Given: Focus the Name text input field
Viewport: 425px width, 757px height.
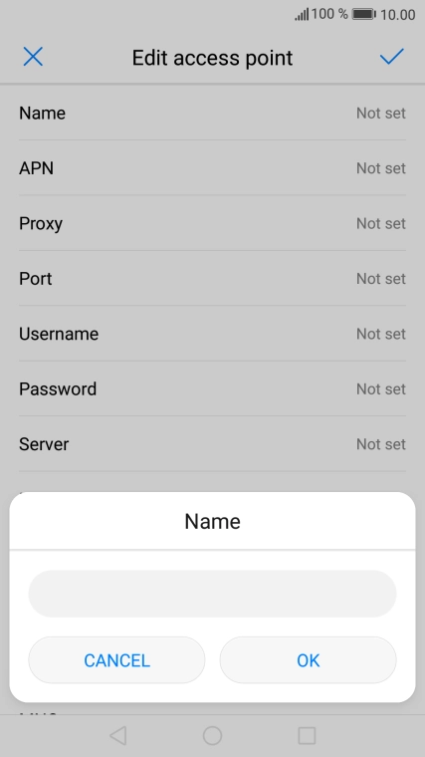Looking at the screenshot, I should click(x=212, y=594).
